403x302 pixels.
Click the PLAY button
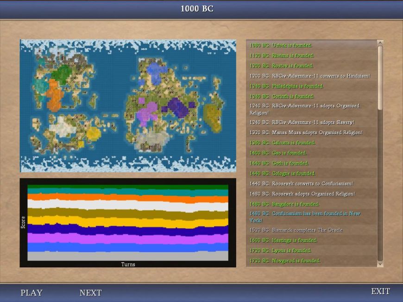click(x=31, y=292)
